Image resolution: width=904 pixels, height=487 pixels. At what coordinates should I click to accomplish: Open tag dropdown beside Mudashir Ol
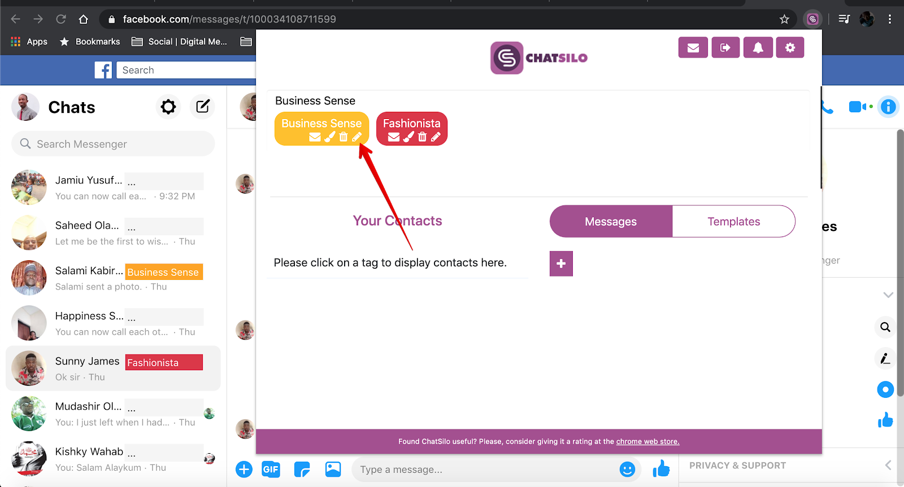point(164,407)
